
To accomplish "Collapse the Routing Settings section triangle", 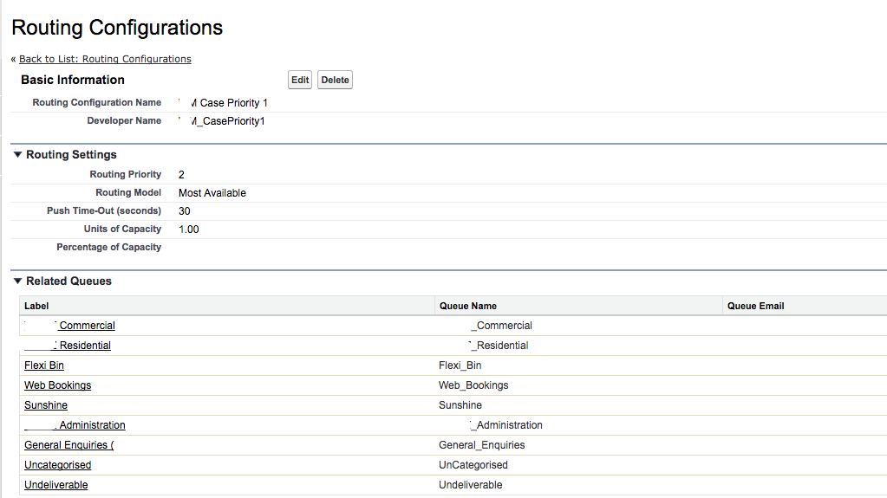I will click(x=17, y=154).
